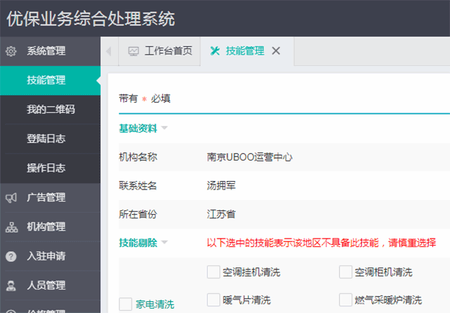Collapse the 基础资料 section
The width and height of the screenshot is (450, 313).
(x=164, y=128)
